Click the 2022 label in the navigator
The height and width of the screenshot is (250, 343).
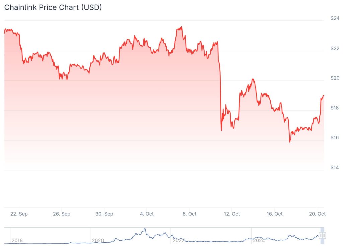pyautogui.click(x=178, y=240)
